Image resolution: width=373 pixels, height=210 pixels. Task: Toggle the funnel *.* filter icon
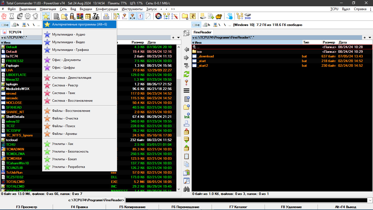click(x=132, y=16)
